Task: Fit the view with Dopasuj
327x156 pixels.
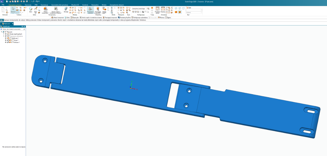Action: [x=163, y=10]
